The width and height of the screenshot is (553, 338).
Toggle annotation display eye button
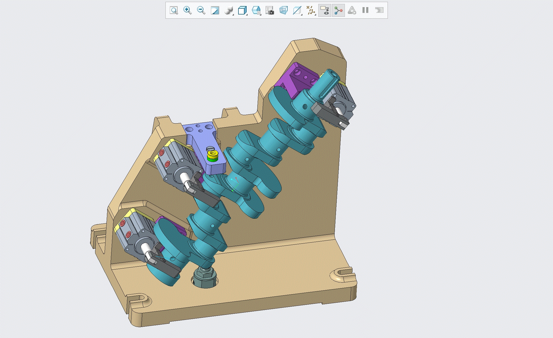pos(325,11)
